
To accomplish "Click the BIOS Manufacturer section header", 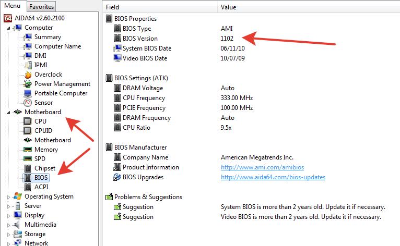I will [x=140, y=147].
